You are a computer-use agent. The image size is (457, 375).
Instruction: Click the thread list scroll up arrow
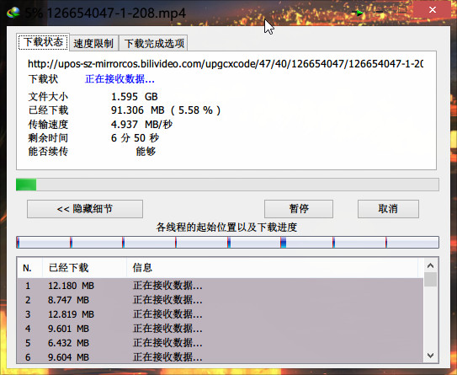click(430, 265)
